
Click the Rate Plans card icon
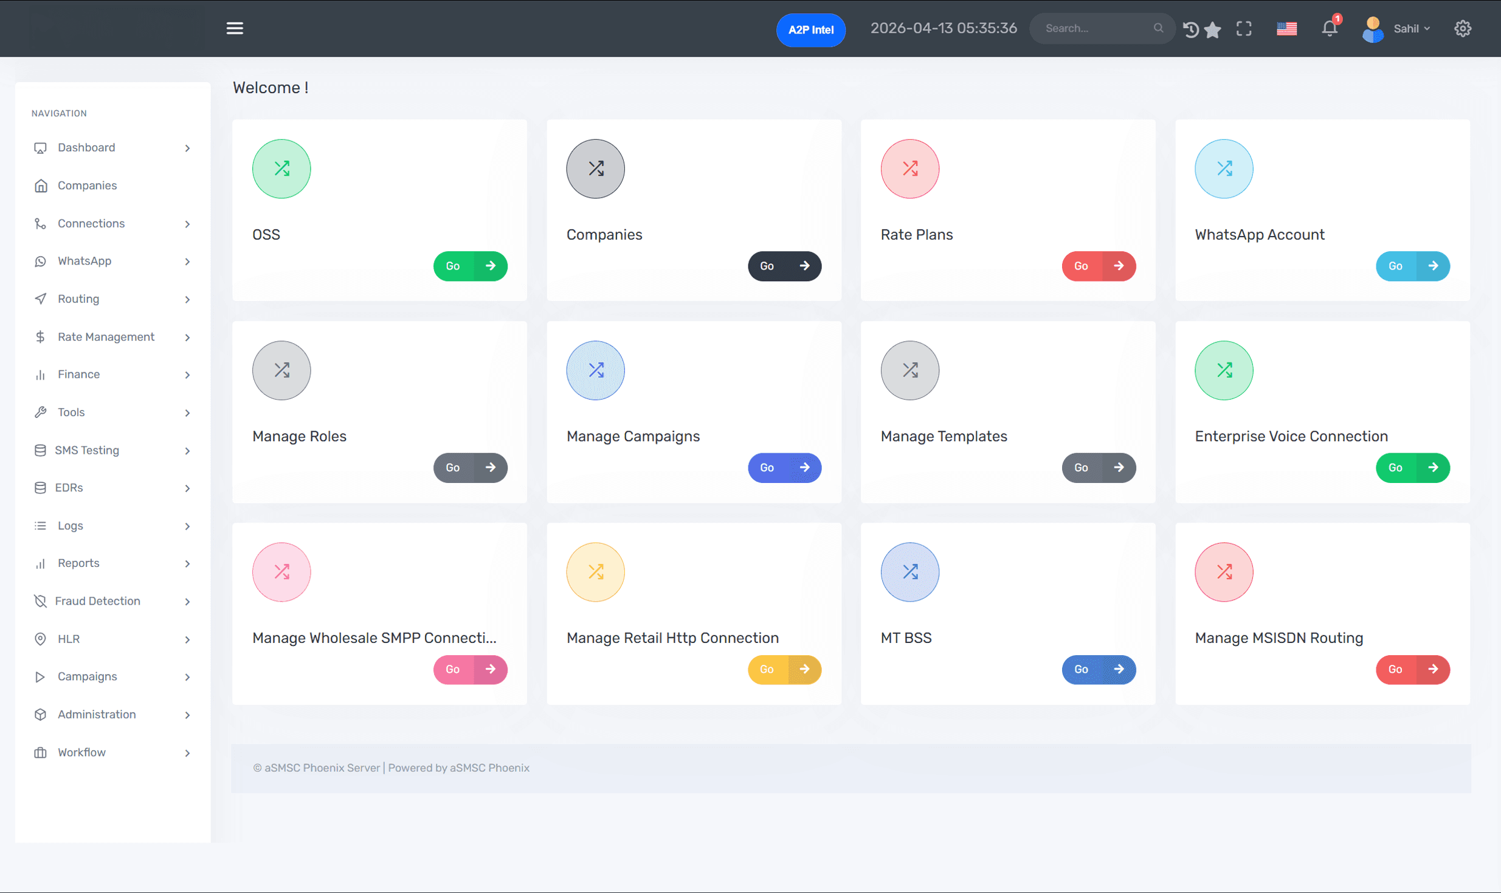point(909,169)
